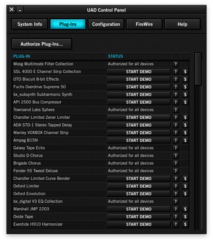Open the Help tab
The image size is (213, 242).
pos(182,24)
